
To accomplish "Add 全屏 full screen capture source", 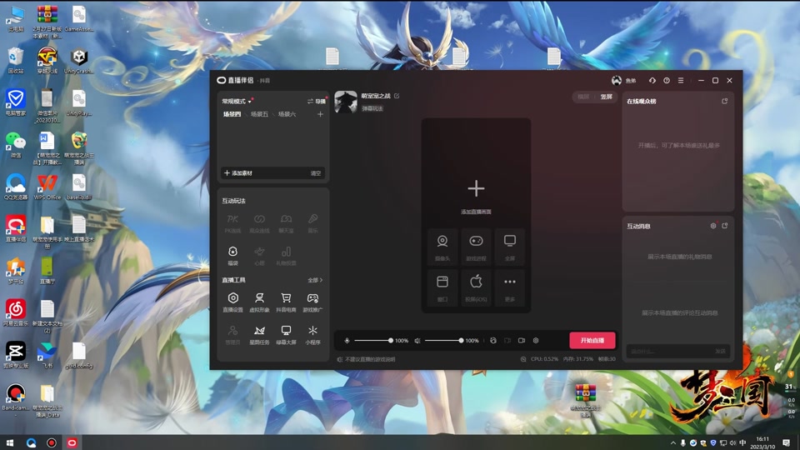I will click(x=510, y=247).
